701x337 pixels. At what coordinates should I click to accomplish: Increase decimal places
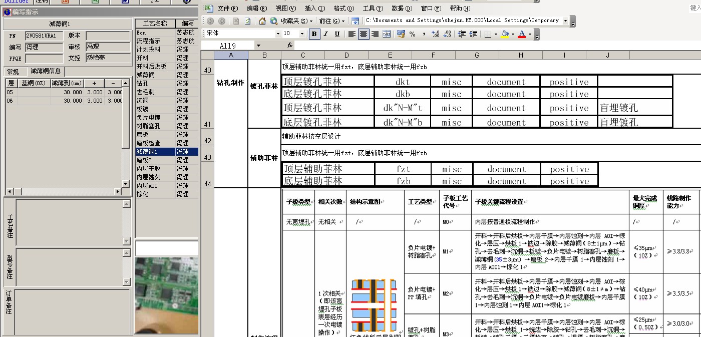(436, 34)
